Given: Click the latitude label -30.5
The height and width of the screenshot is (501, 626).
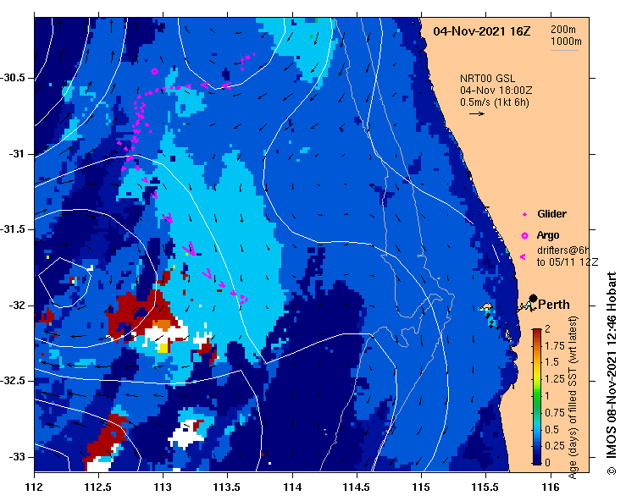Looking at the screenshot, I should click(14, 78).
